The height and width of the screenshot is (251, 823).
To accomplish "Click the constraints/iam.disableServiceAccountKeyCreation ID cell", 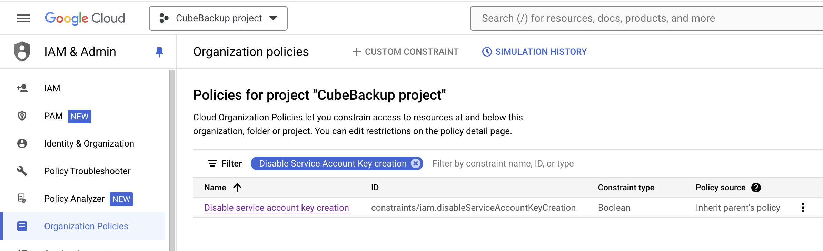I will (473, 208).
